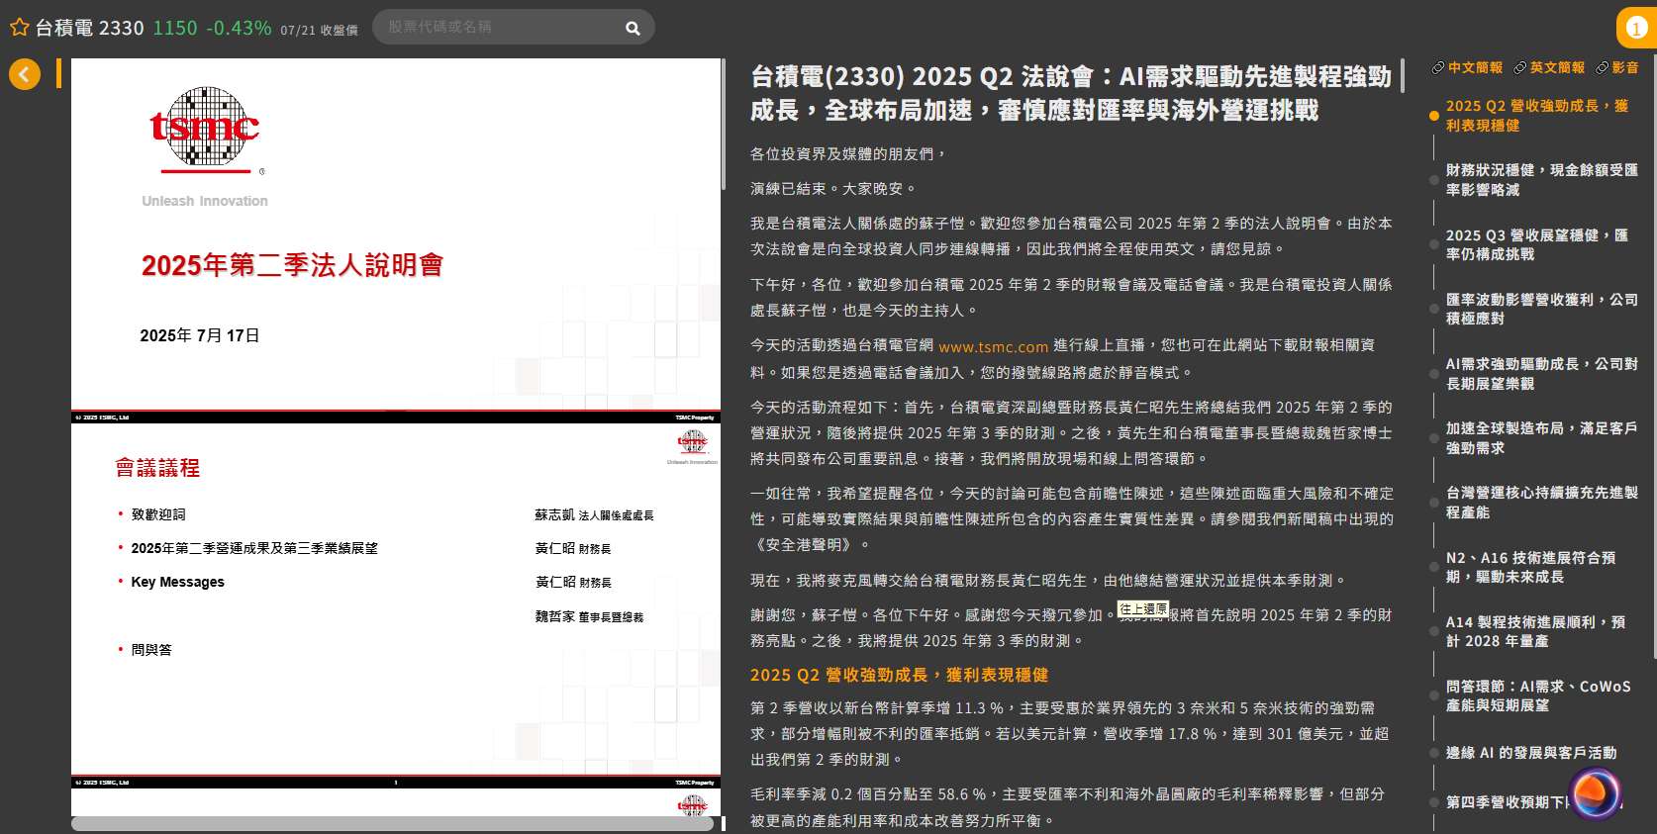Click the 07/21 收盤價 label
The height and width of the screenshot is (834, 1657).
coord(319,30)
